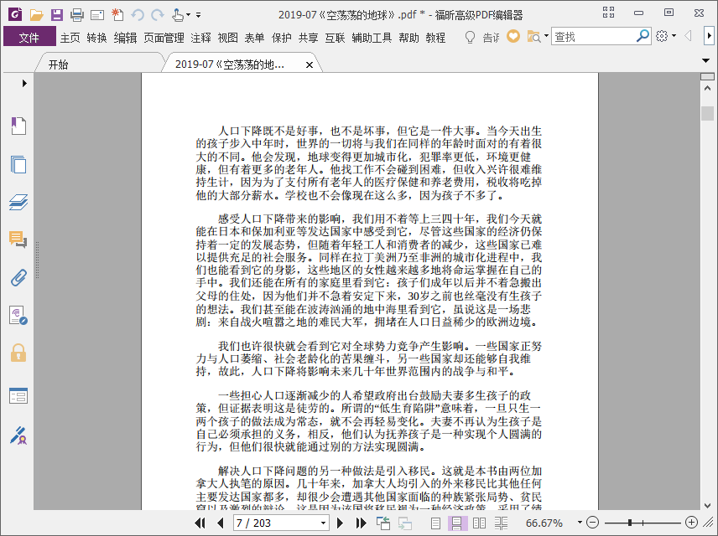The height and width of the screenshot is (536, 718).
Task: Open the attachments paperclip panel
Action: pos(18,277)
